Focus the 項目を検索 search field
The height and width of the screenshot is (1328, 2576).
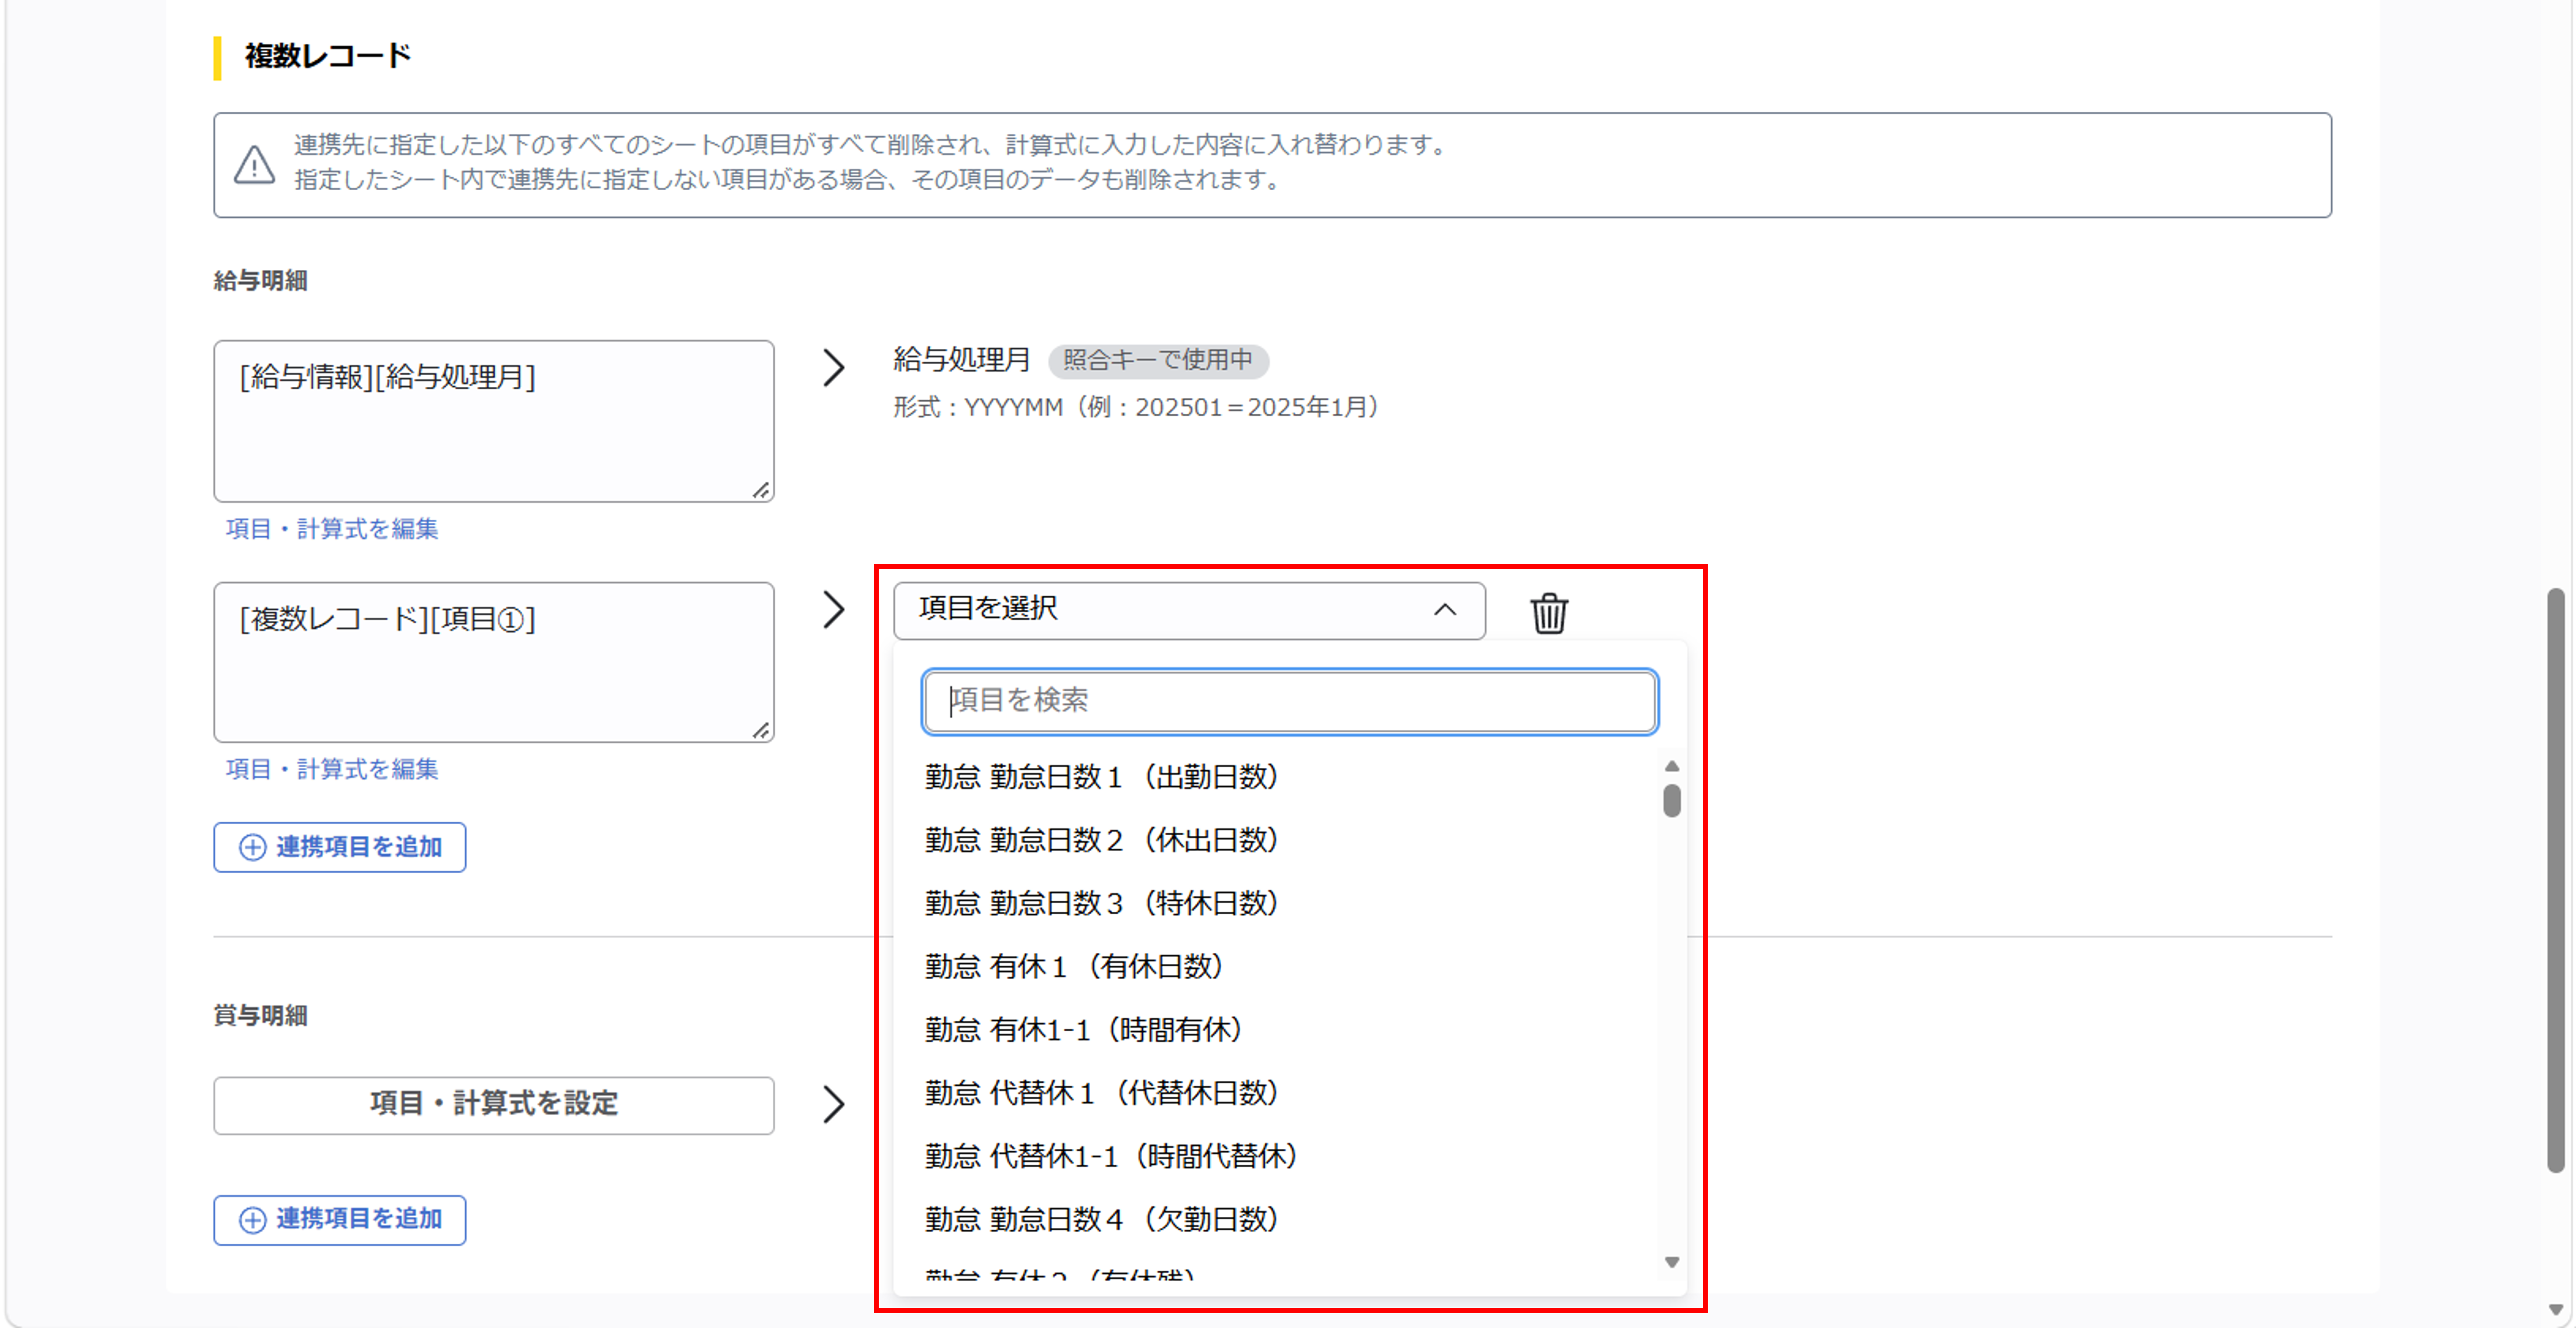point(1289,701)
